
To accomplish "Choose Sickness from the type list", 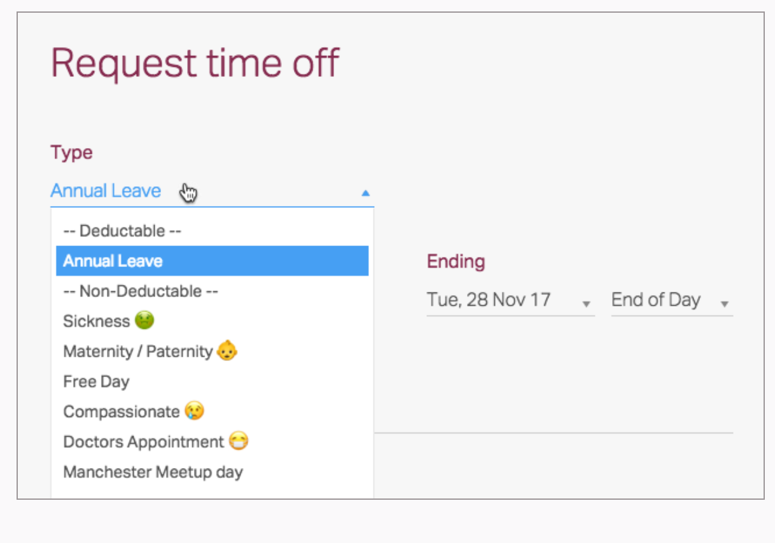I will click(x=212, y=321).
